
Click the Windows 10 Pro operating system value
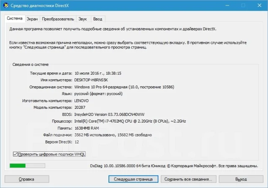coord(124,87)
